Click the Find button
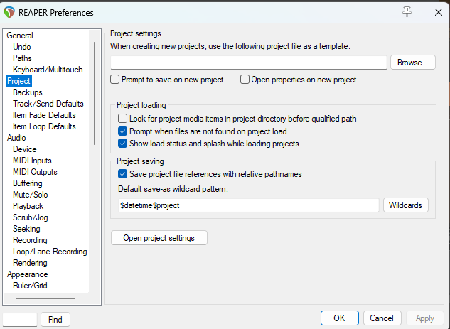This screenshot has width=450, height=329. point(55,319)
